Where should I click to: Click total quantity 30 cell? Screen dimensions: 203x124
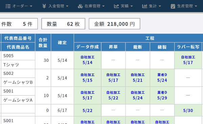(x=43, y=60)
